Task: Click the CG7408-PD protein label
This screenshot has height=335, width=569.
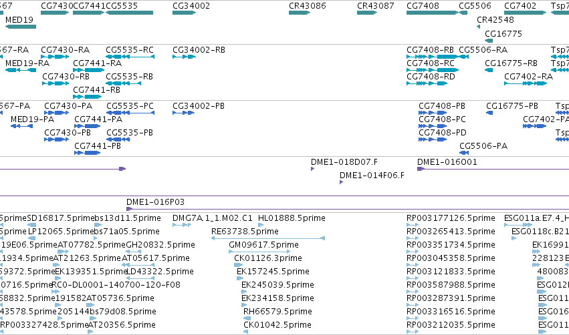Action: pyautogui.click(x=443, y=133)
